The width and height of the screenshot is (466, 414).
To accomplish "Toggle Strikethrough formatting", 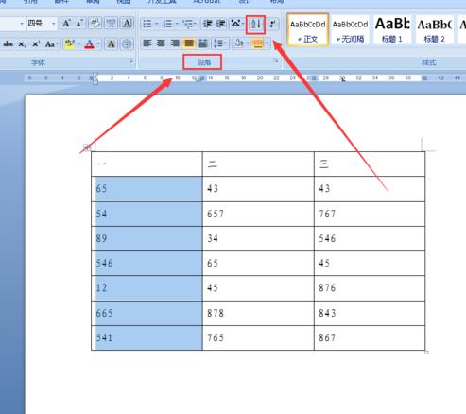I will point(9,44).
